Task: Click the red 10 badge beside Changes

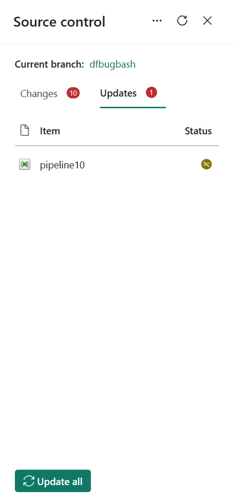Action: coord(73,93)
